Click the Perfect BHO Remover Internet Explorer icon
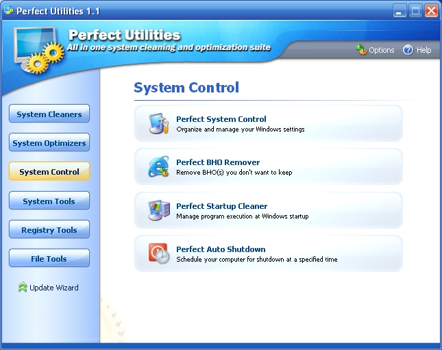 pyautogui.click(x=159, y=166)
